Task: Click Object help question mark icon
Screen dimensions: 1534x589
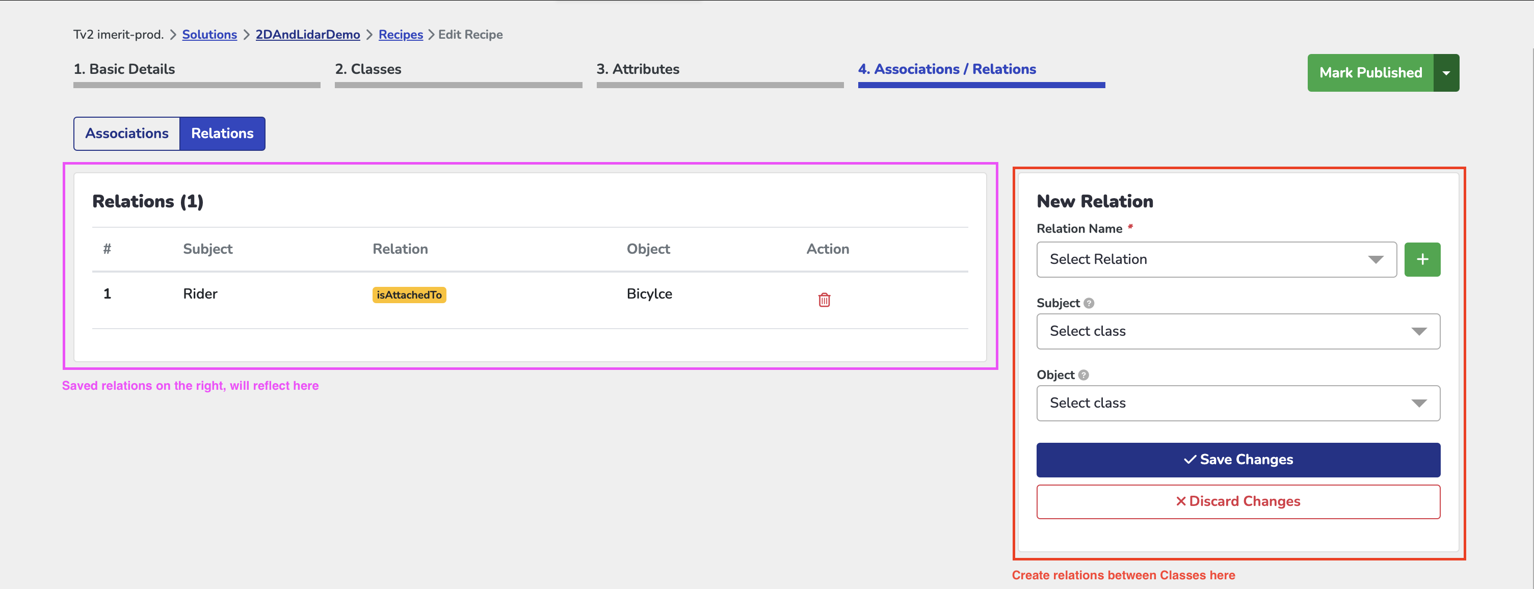Action: (x=1083, y=375)
